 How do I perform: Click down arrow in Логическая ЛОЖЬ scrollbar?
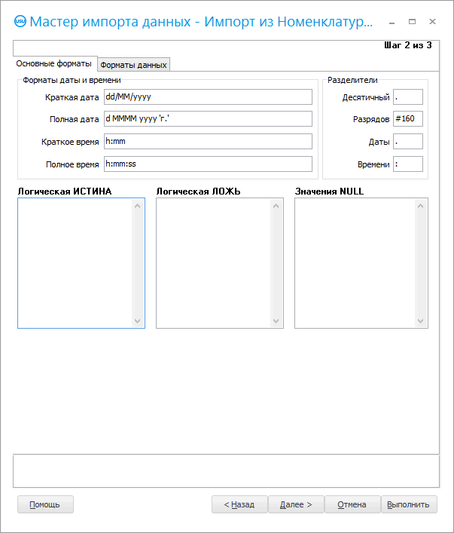[276, 321]
